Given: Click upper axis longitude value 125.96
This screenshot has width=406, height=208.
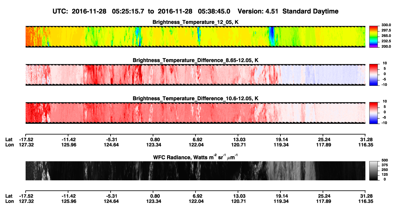Looking at the screenshot, I should click(69, 145).
